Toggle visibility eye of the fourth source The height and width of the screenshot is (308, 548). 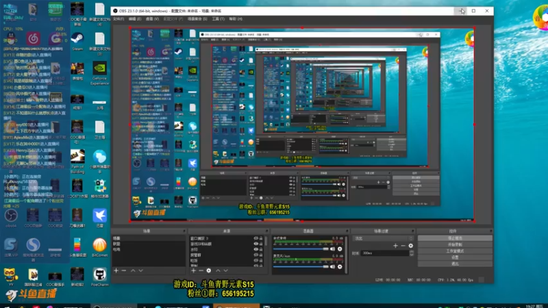256,255
